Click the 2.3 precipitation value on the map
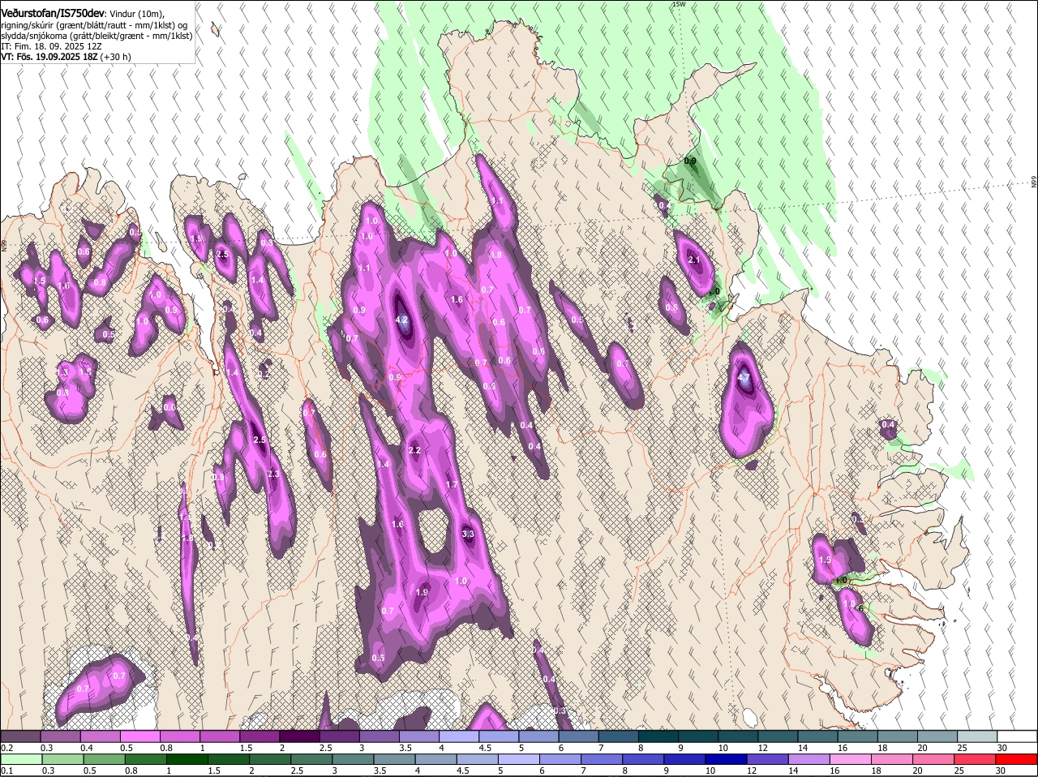This screenshot has height=777, width=1038. pos(272,474)
